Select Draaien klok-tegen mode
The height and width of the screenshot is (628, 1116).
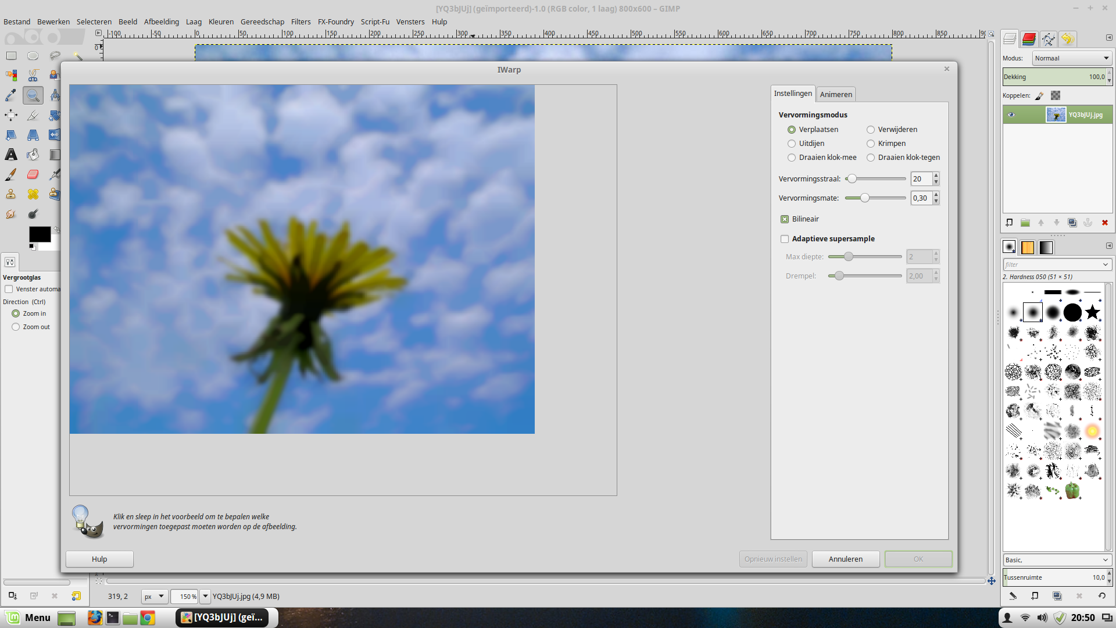point(903,158)
